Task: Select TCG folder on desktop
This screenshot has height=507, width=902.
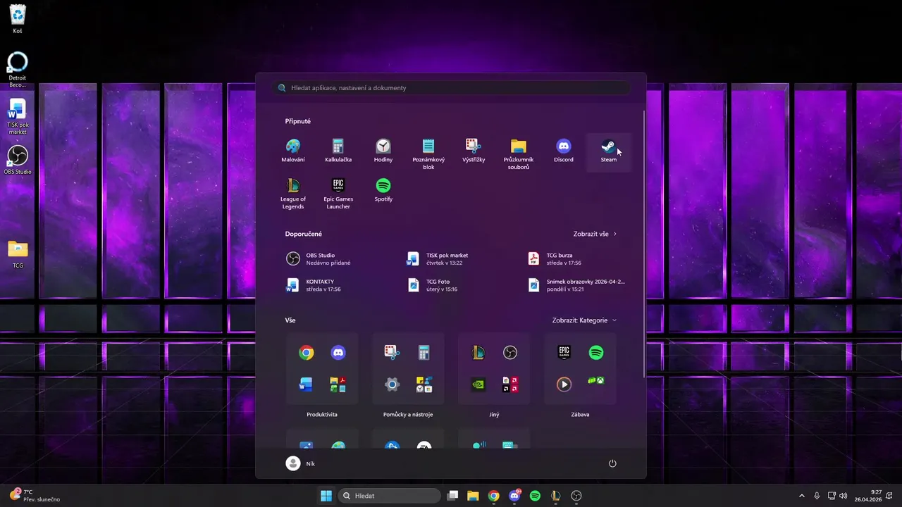Action: 18,254
